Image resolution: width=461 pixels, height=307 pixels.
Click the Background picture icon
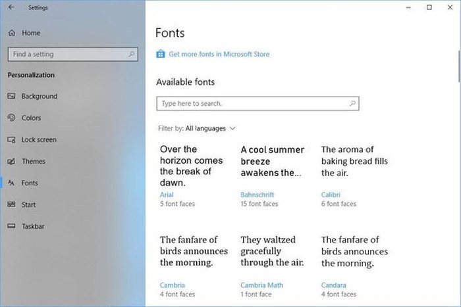pyautogui.click(x=11, y=97)
